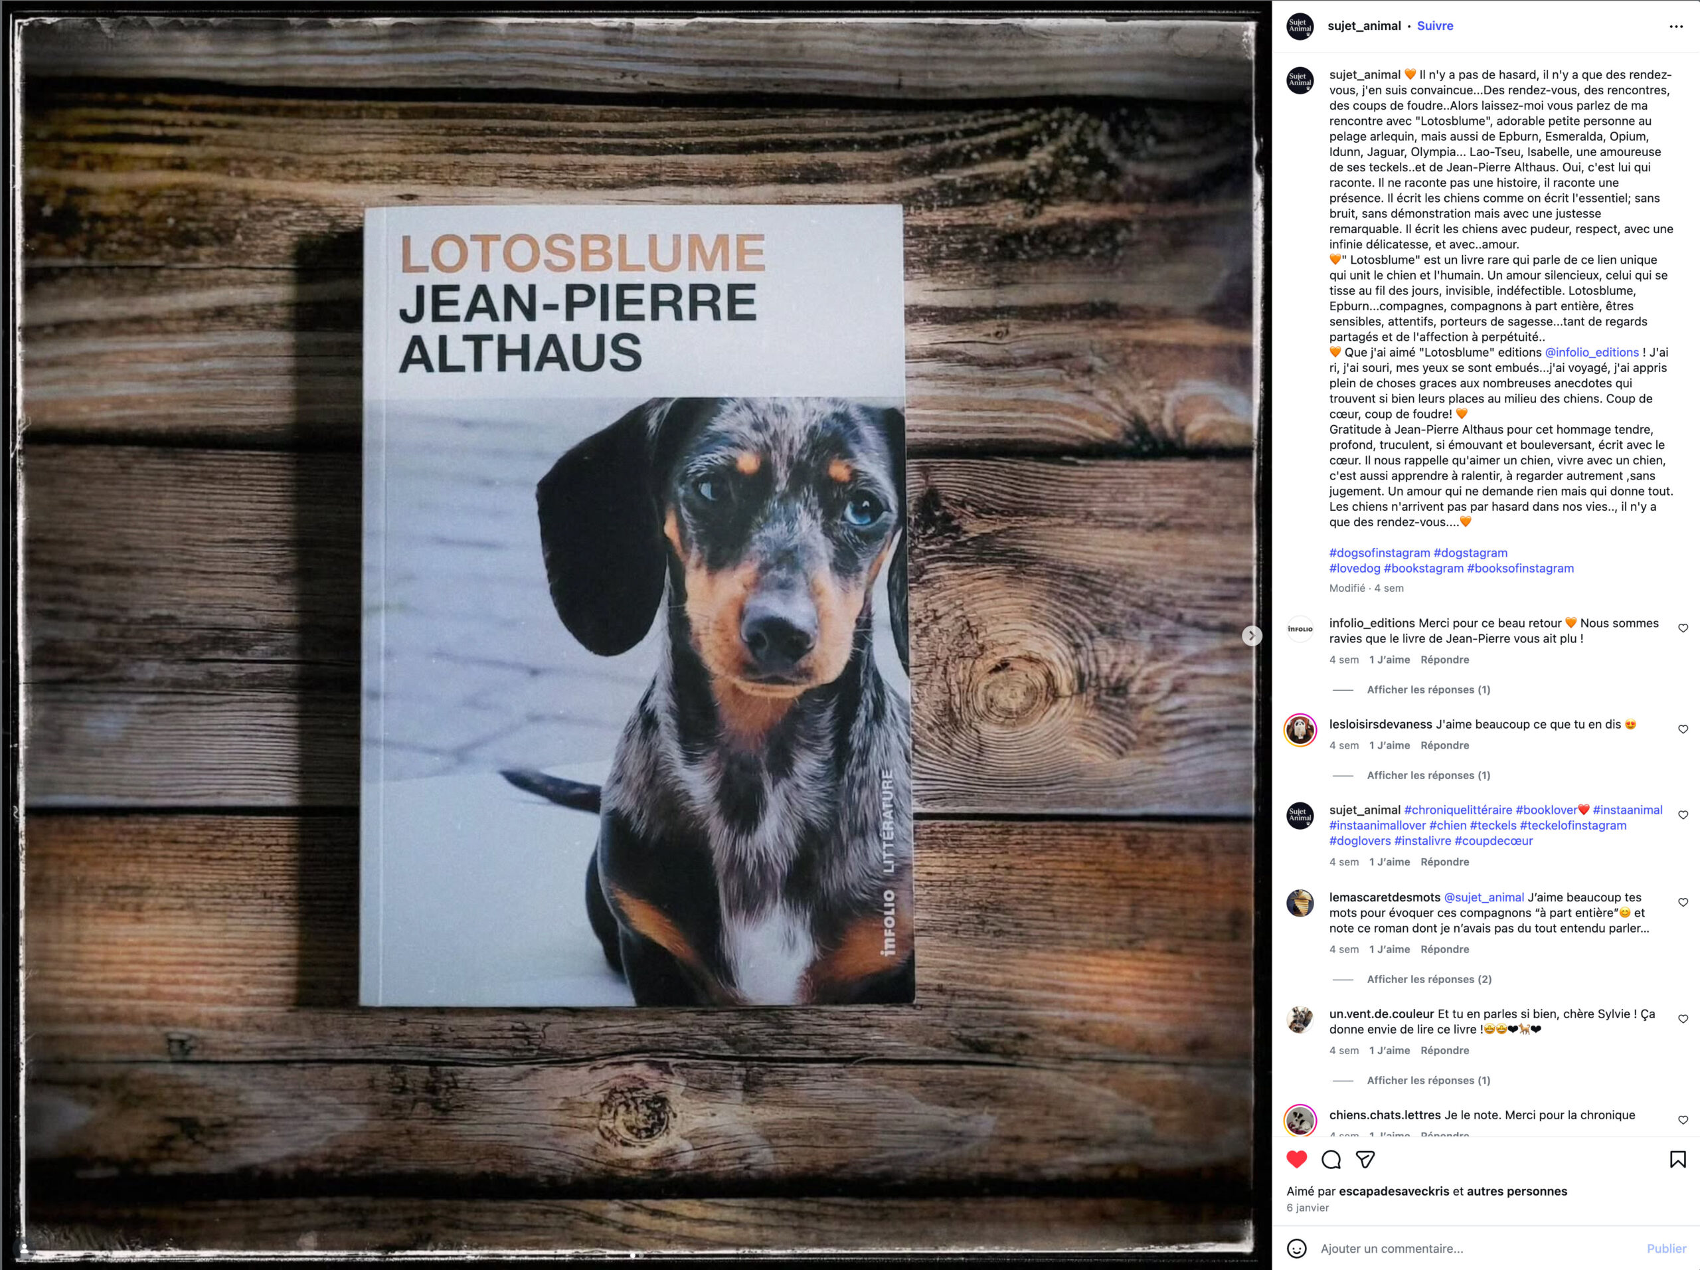Save the post using the bookmark icon
The image size is (1700, 1270).
[x=1677, y=1158]
